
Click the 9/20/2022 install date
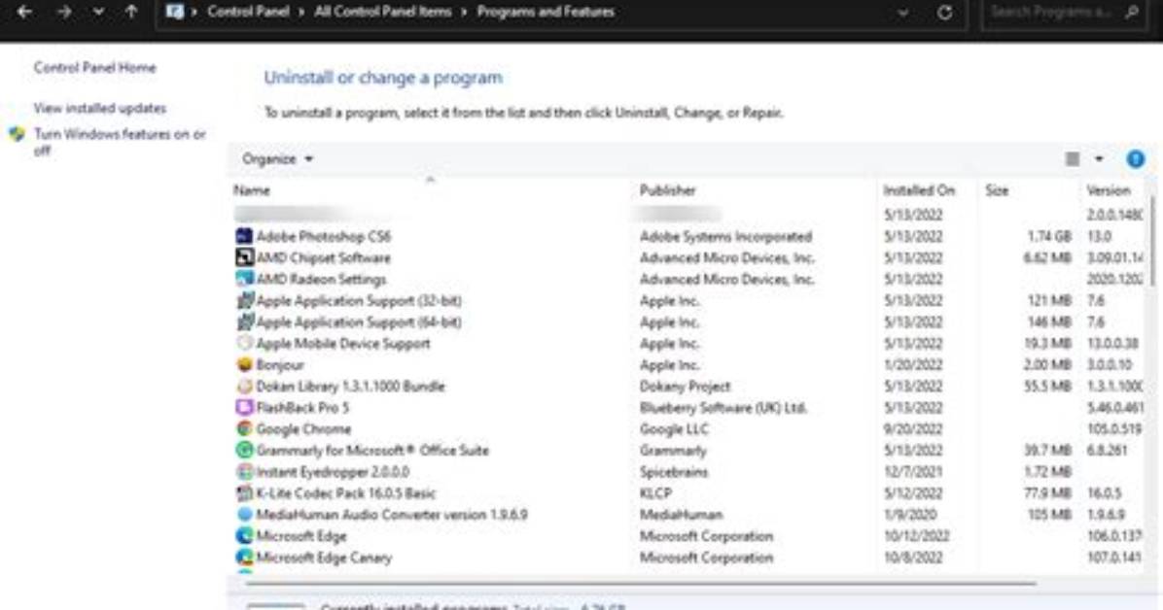point(913,429)
